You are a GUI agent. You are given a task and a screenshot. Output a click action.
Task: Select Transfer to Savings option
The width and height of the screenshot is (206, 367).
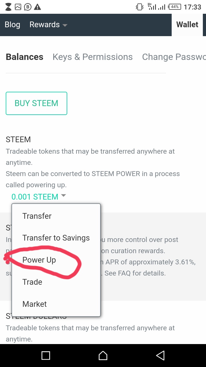coord(56,238)
